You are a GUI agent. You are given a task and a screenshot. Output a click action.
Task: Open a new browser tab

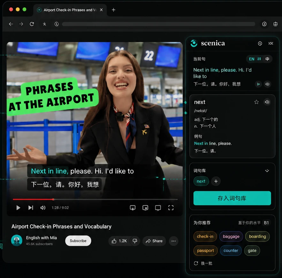point(113,10)
